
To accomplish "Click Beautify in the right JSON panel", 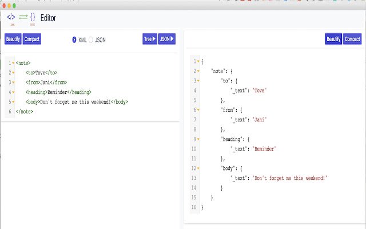I will (333, 40).
